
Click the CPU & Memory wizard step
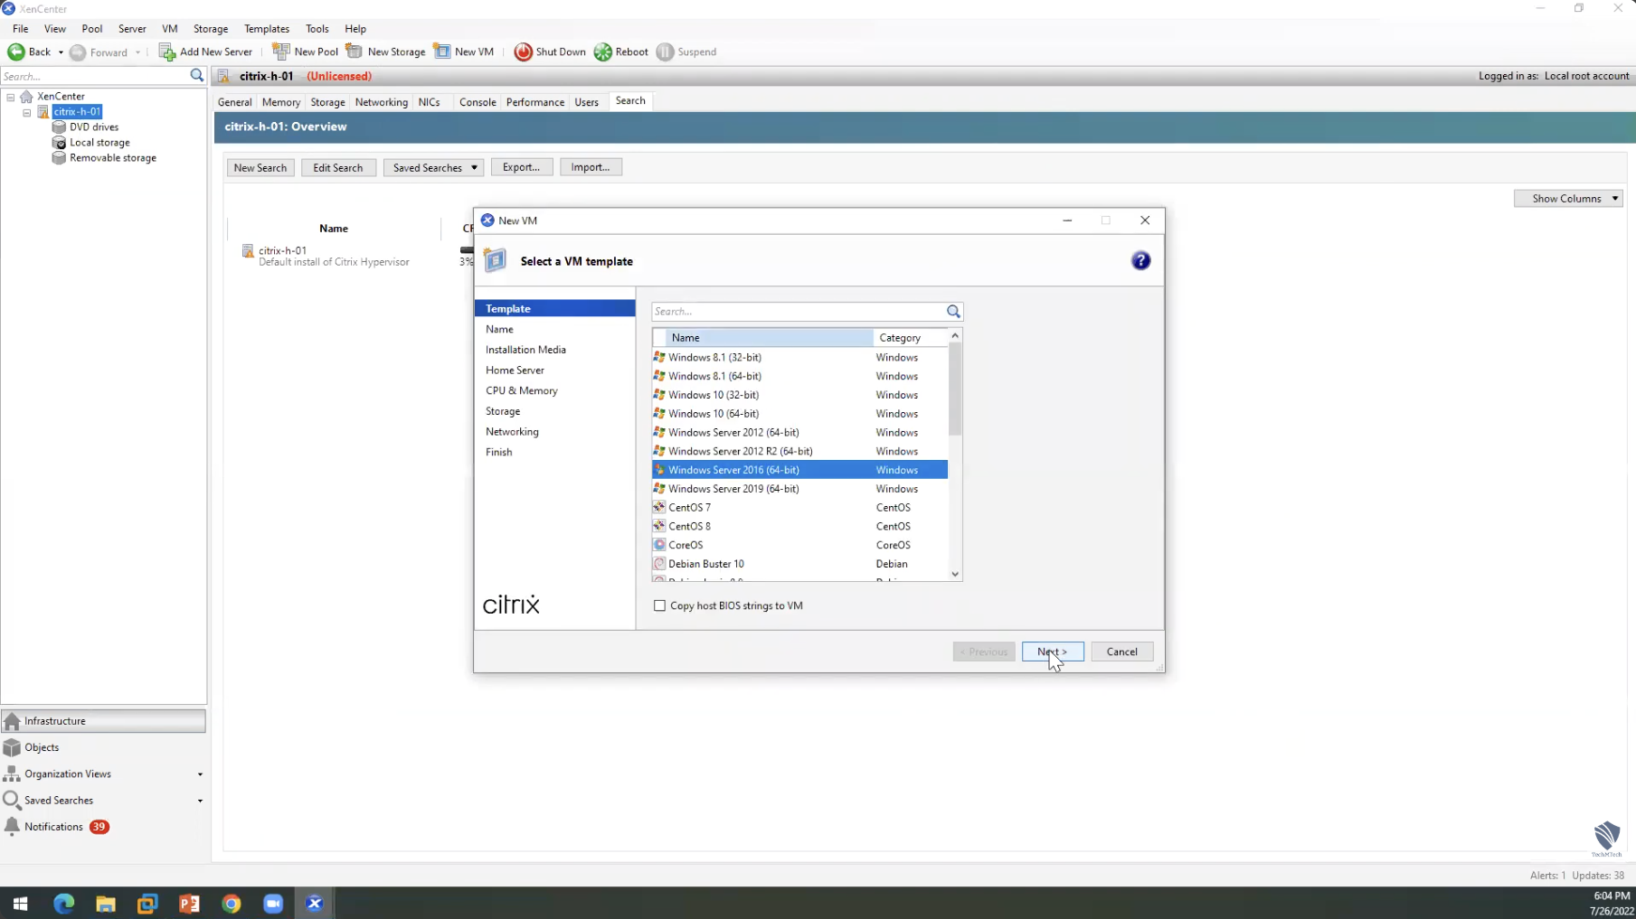[522, 390]
